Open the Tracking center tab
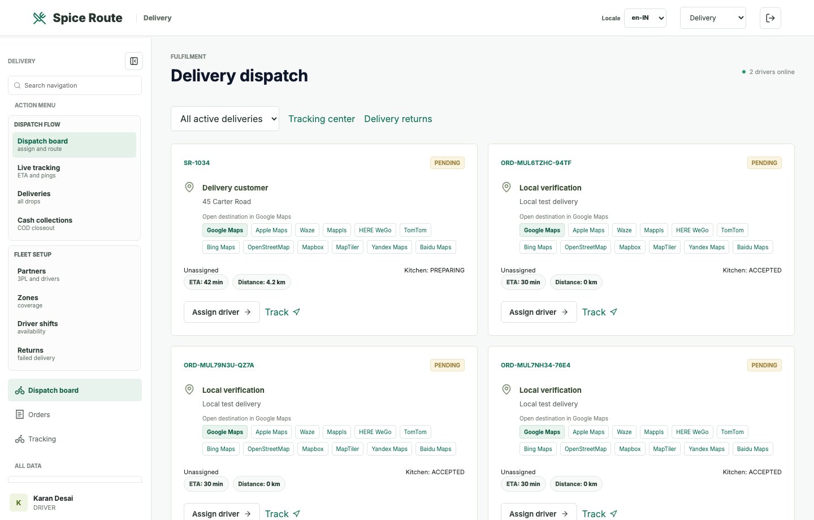 coord(322,119)
